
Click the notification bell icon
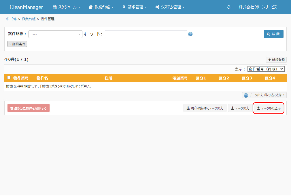tap(229, 7)
